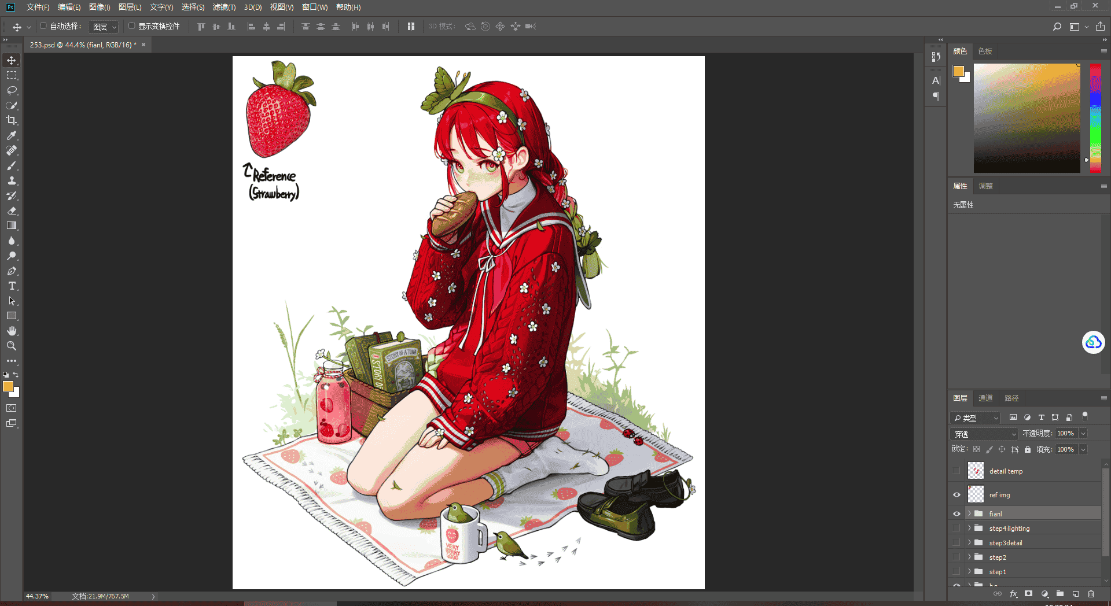Open the 图像(I) menu
Screen dimensions: 1111x606
tap(100, 7)
